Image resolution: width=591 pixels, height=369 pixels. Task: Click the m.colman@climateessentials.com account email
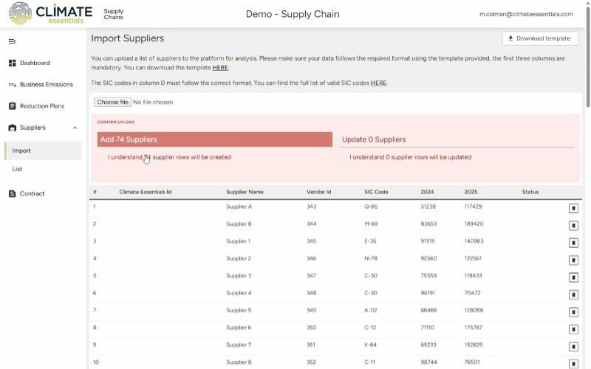tap(526, 14)
